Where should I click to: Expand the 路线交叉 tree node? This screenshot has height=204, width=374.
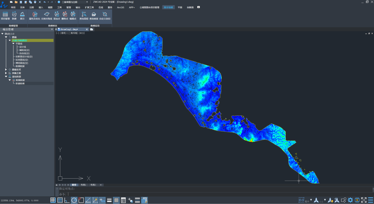[6, 70]
